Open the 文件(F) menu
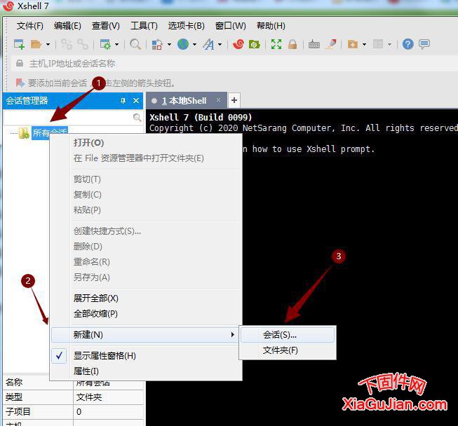Viewport: 458px width, 426px height. (x=29, y=26)
